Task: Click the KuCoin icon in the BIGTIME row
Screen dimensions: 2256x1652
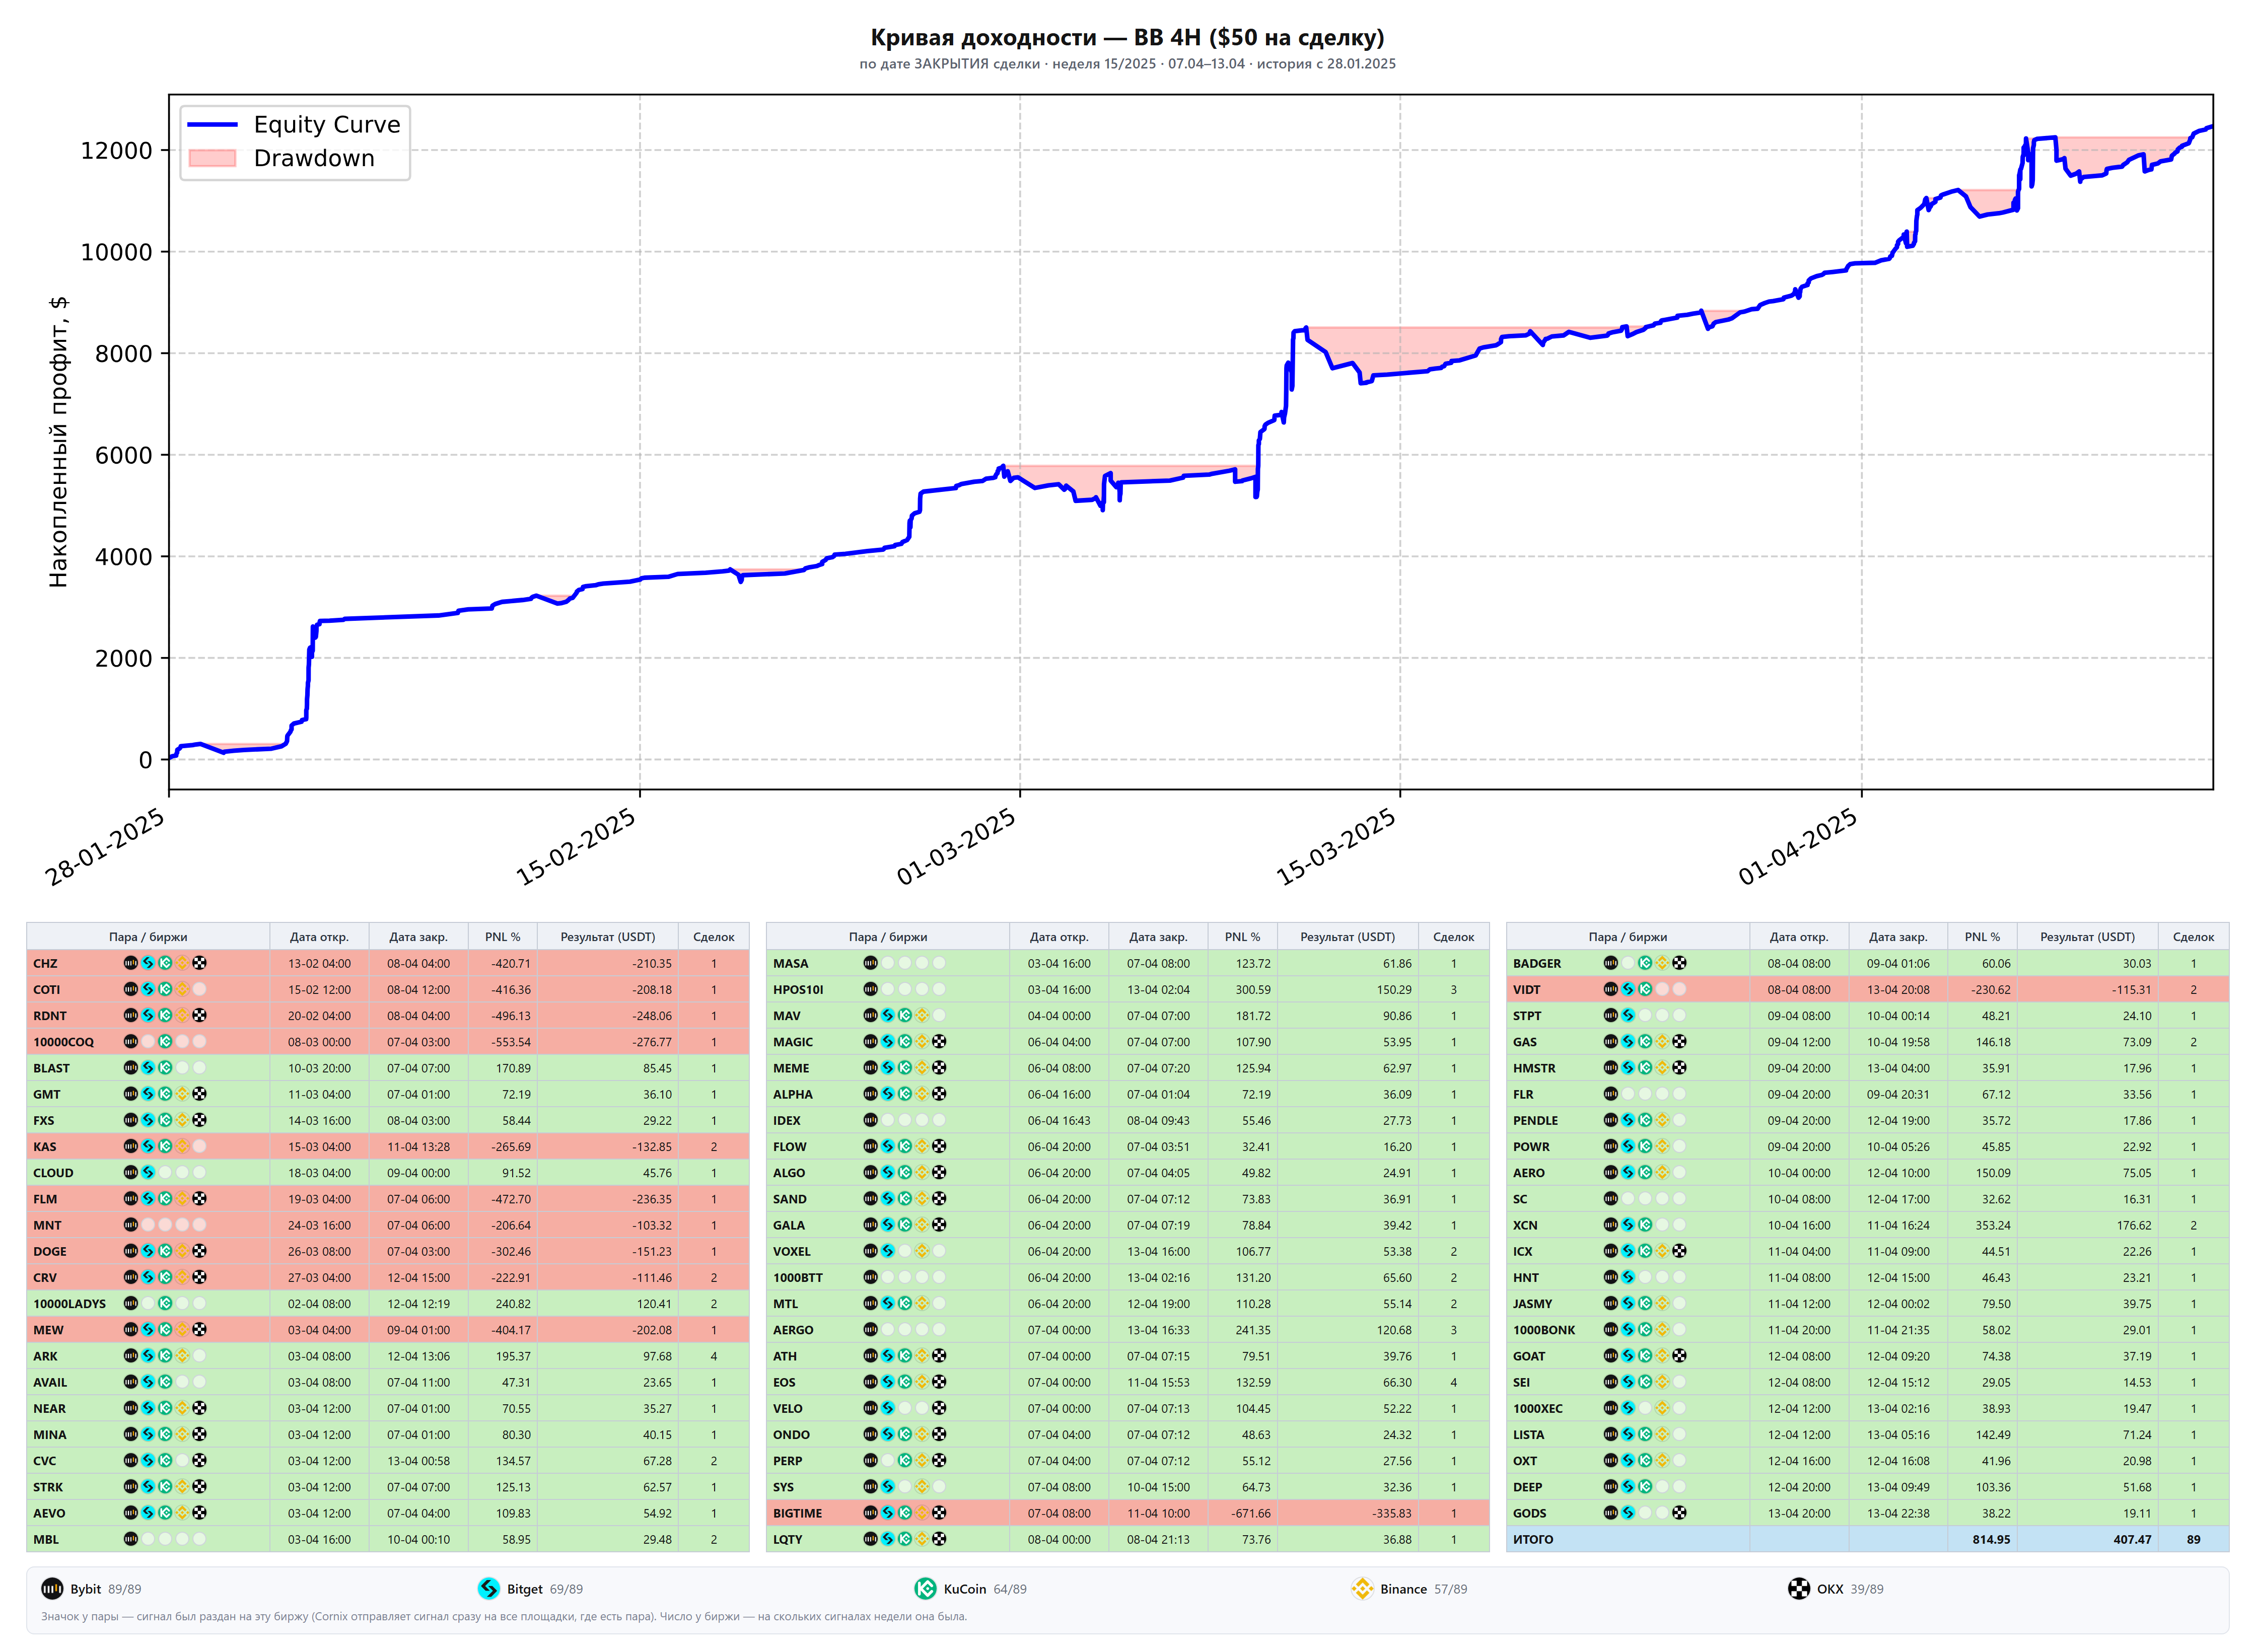Action: (905, 1513)
